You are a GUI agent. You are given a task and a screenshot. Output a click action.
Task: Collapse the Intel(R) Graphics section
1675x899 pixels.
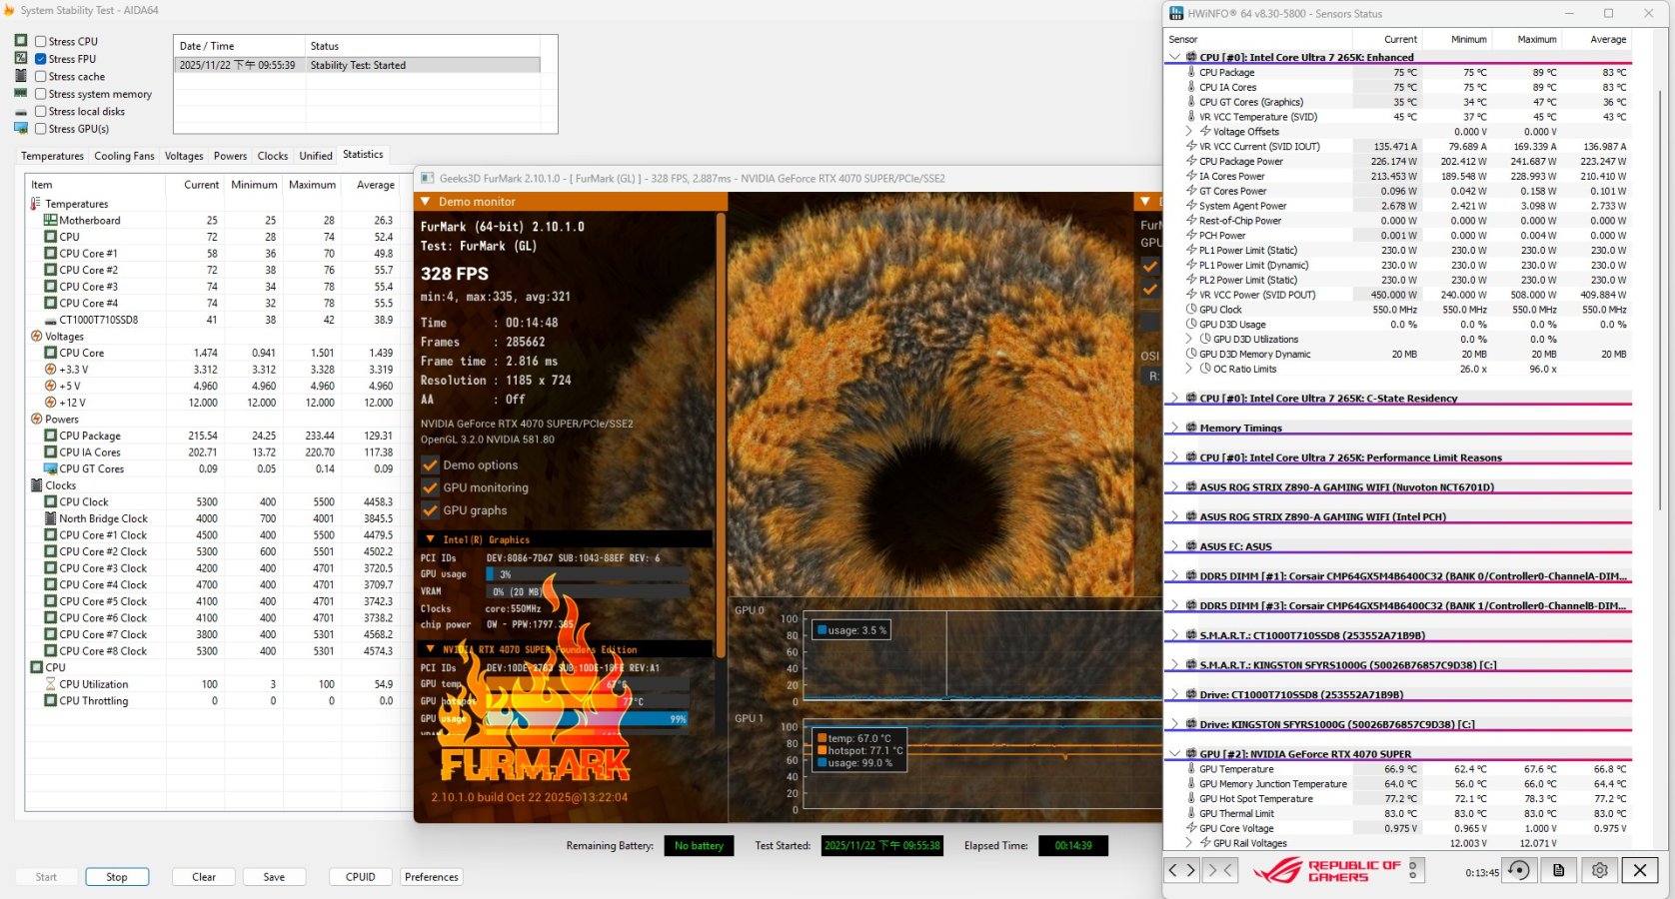click(430, 539)
